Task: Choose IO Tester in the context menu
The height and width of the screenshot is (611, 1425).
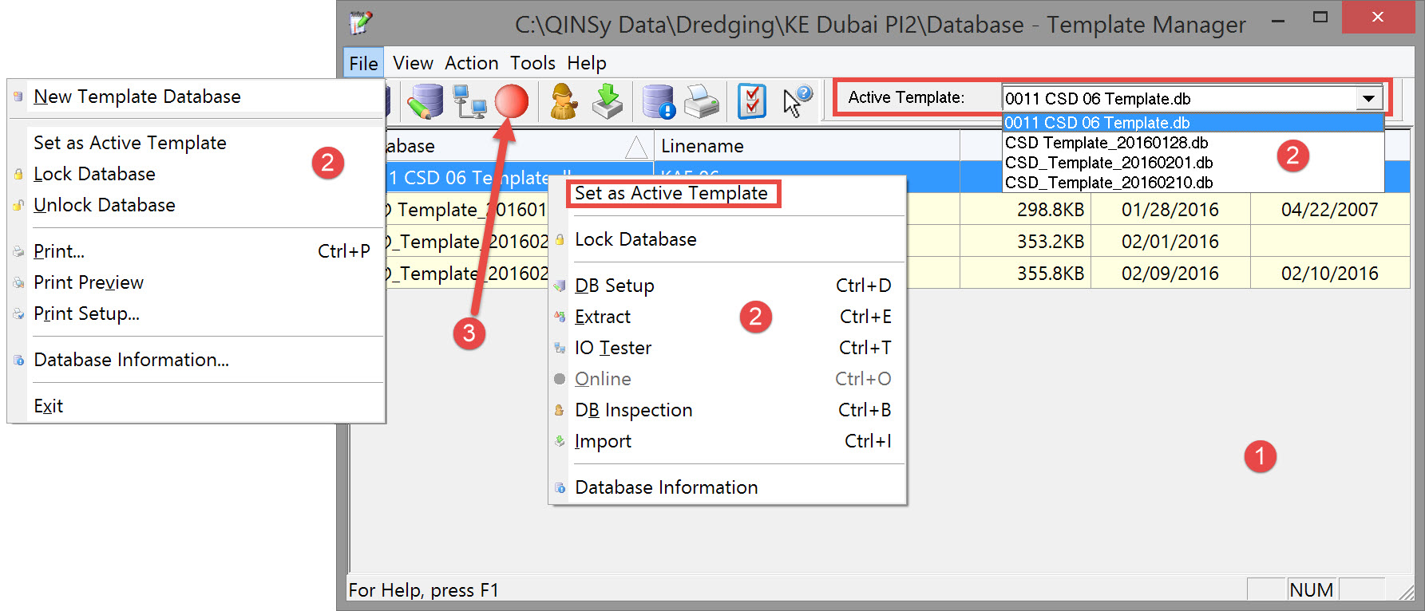Action: point(727,348)
